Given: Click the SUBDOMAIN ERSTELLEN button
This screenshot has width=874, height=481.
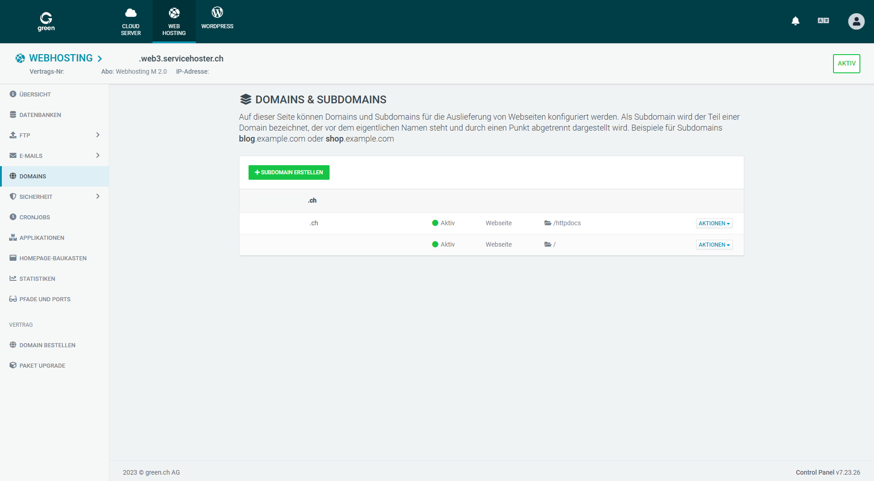Looking at the screenshot, I should point(289,172).
